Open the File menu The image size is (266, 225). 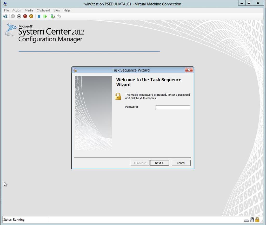(x=6, y=10)
